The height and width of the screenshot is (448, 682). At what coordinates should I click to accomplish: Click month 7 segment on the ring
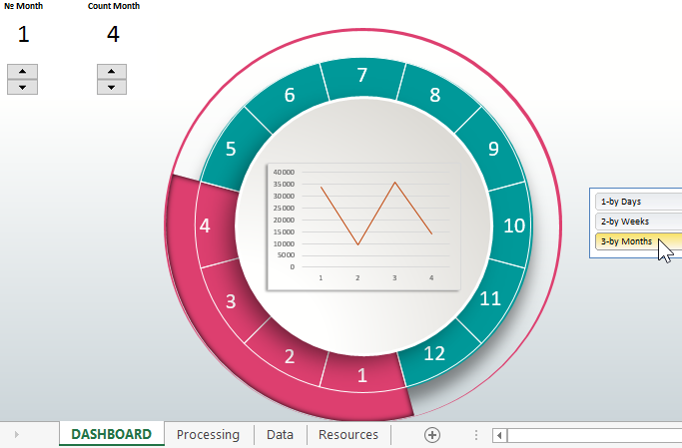coord(361,76)
